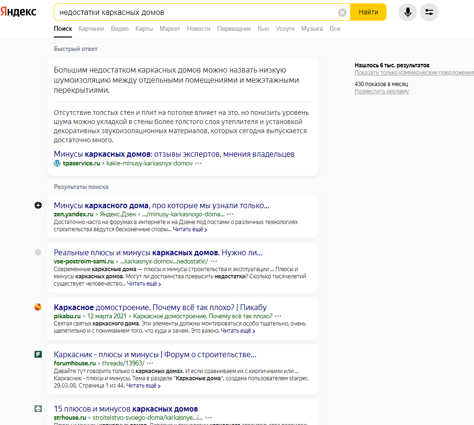Open '15 плюсов и минусов каркасных домов' result

126,409
